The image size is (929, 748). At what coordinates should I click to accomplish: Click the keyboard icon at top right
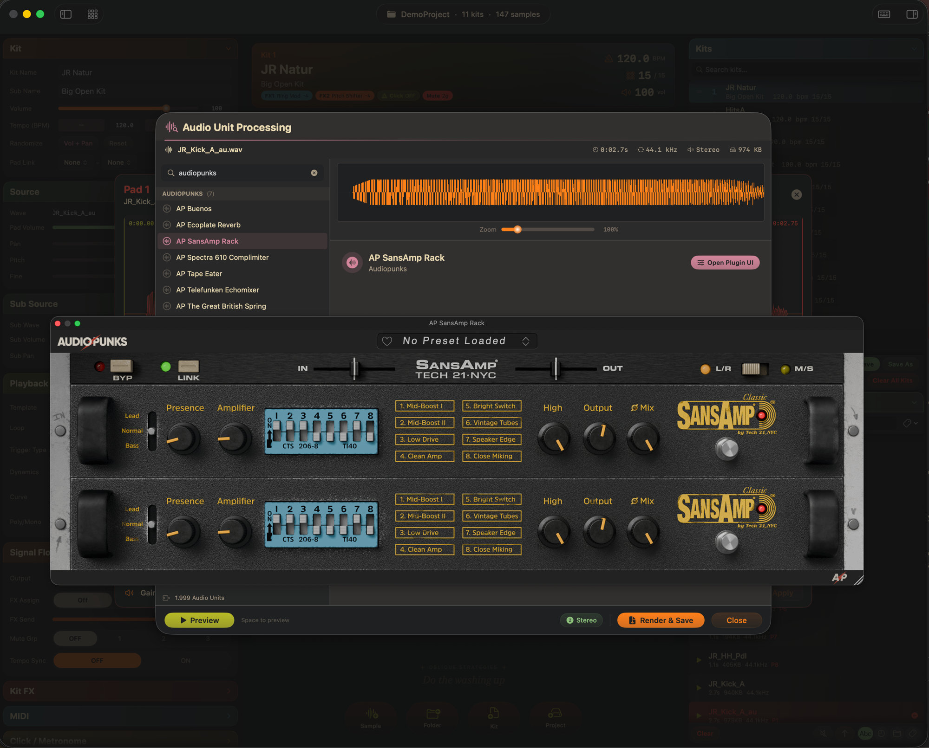tap(884, 14)
